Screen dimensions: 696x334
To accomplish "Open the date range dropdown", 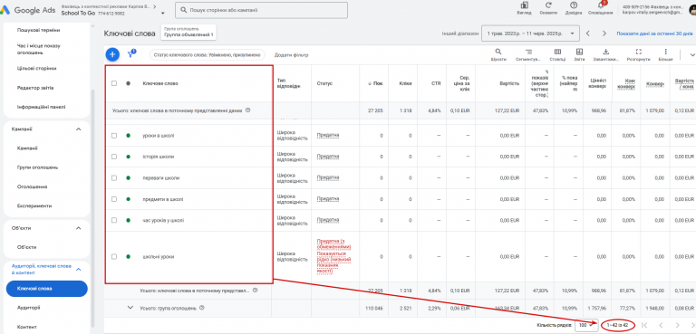I will click(530, 33).
